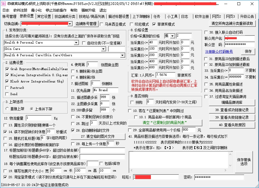259x188 pixels.
Task: Uncheck Ninjavan Integrated shipping option
Action: (7, 75)
